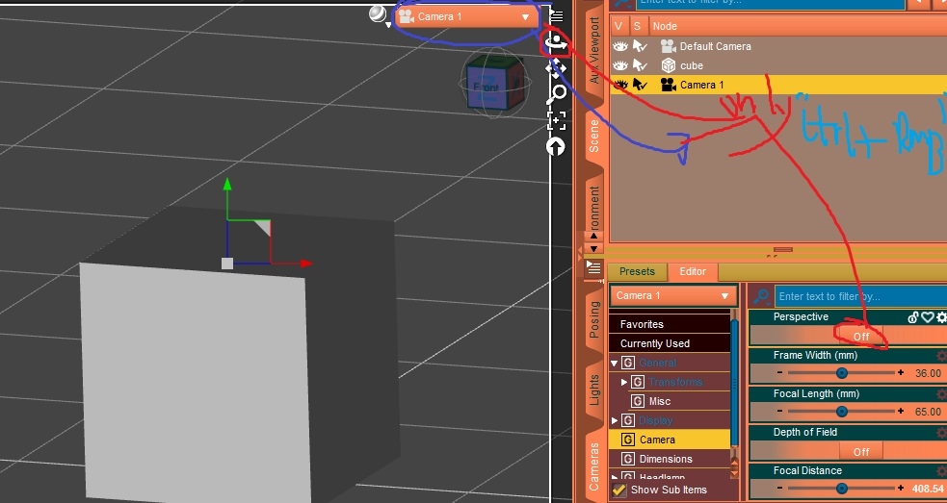947x503 pixels.
Task: Favorite the Perspective property heart icon
Action: point(928,317)
